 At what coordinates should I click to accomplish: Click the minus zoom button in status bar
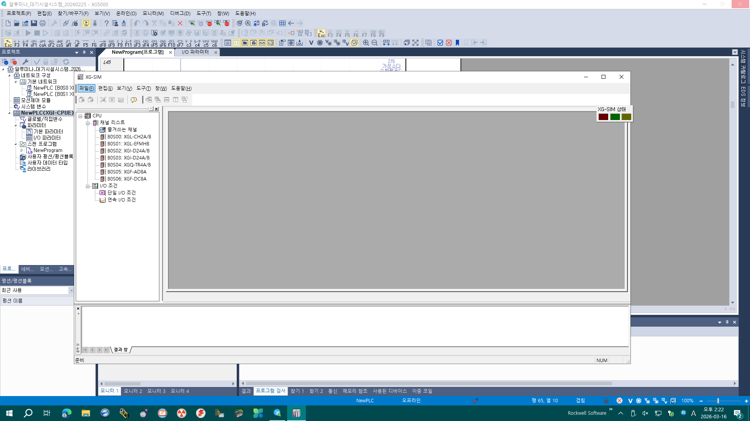click(x=701, y=401)
